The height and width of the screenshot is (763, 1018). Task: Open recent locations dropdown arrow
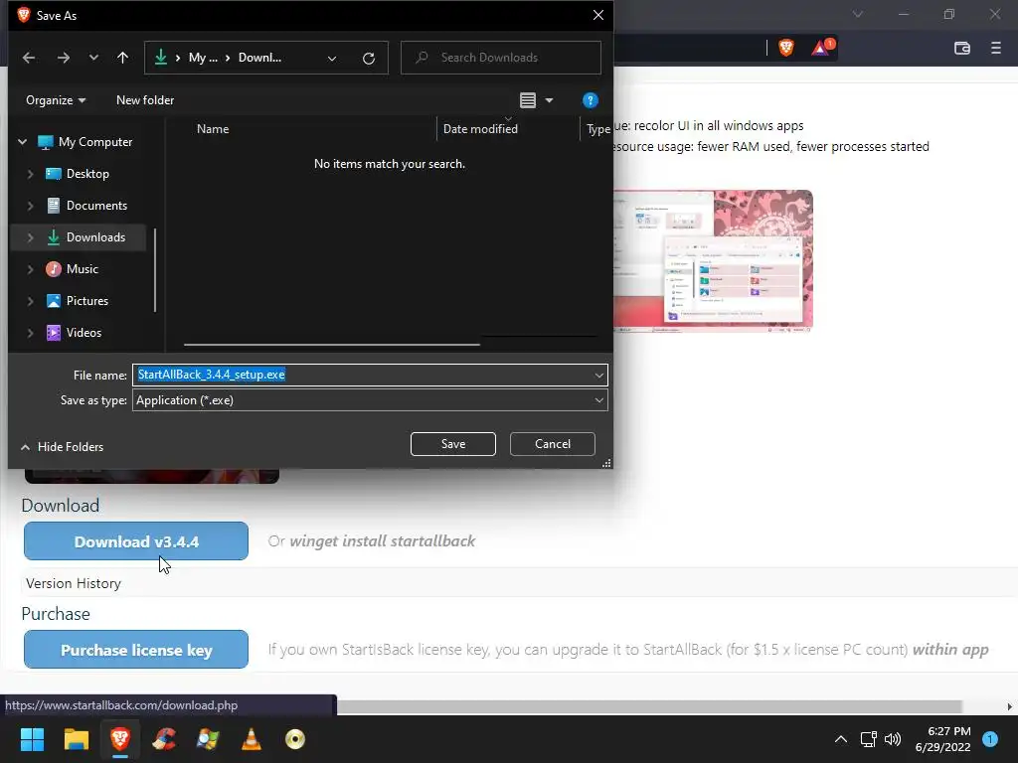tap(93, 58)
